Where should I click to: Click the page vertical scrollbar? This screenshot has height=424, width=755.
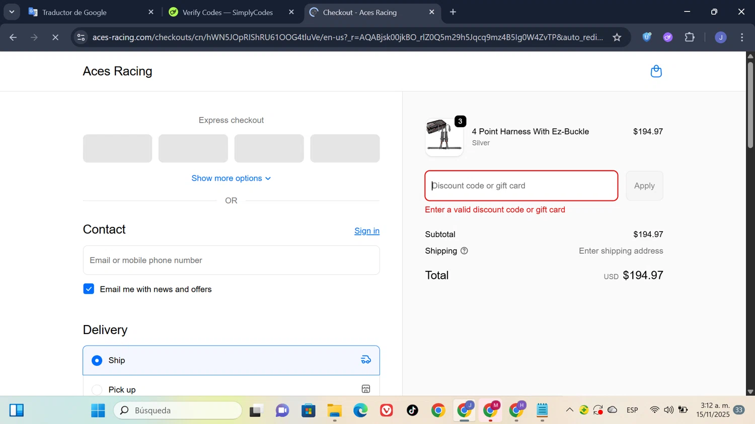point(750,104)
